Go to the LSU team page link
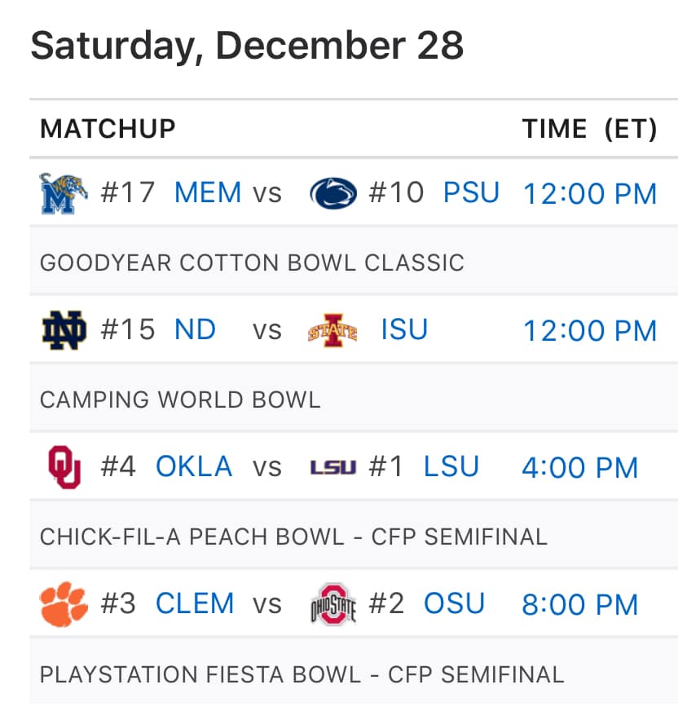 451,467
